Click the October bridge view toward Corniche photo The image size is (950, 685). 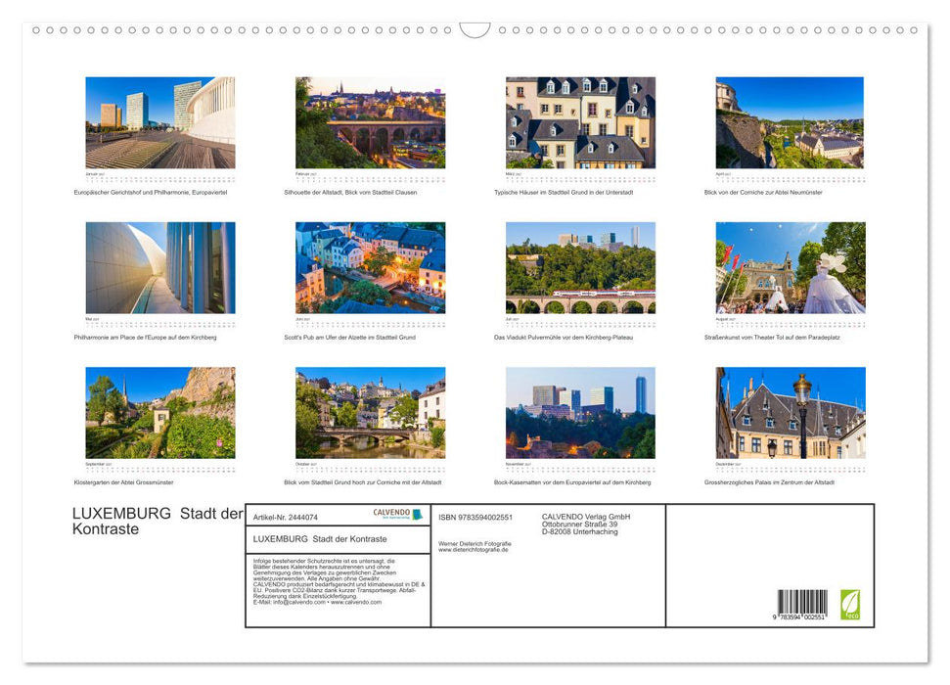tap(370, 413)
